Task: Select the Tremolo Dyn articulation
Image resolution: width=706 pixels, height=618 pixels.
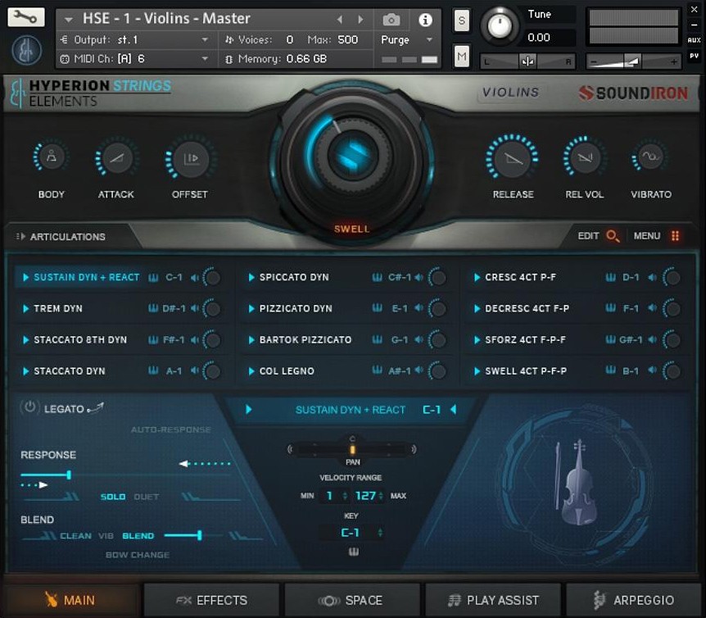Action: (x=58, y=308)
